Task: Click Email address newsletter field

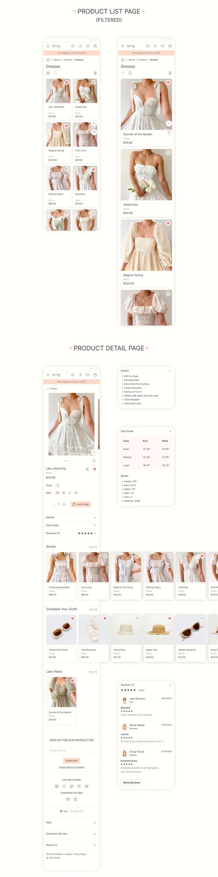Action: [x=71, y=751]
